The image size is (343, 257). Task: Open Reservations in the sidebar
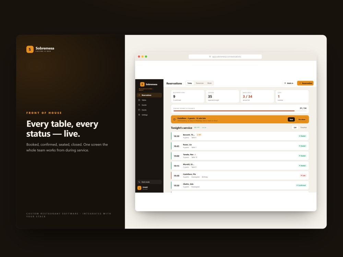coord(149,95)
